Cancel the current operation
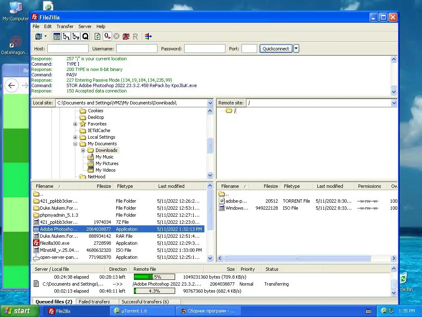422x317 pixels. [x=116, y=36]
